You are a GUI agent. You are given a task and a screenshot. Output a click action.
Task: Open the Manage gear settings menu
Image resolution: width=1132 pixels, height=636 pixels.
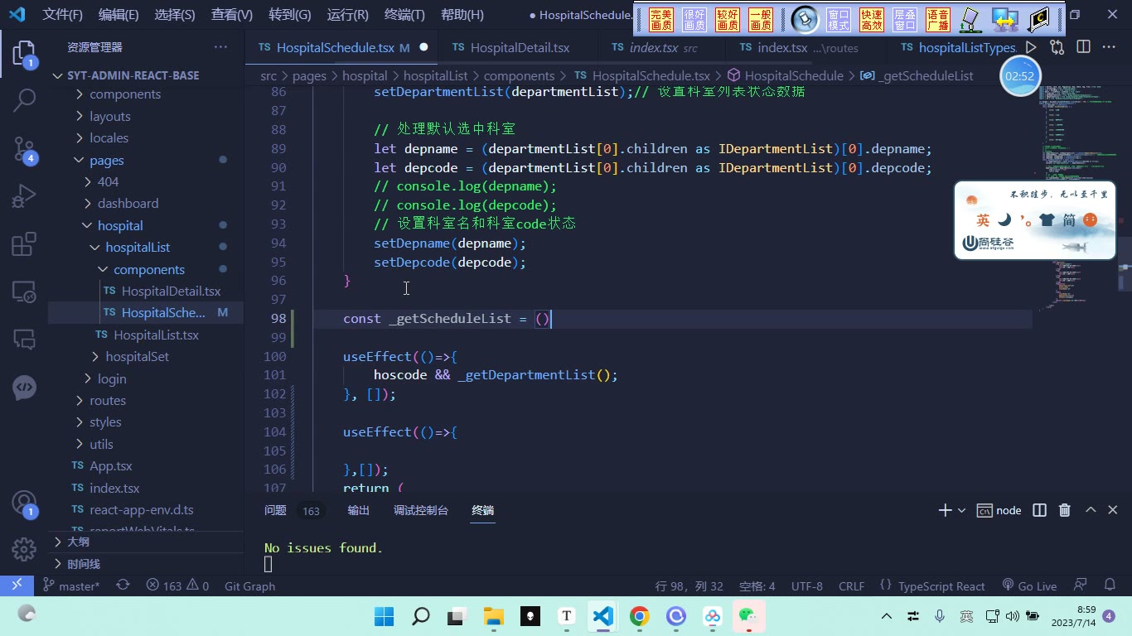point(24,548)
